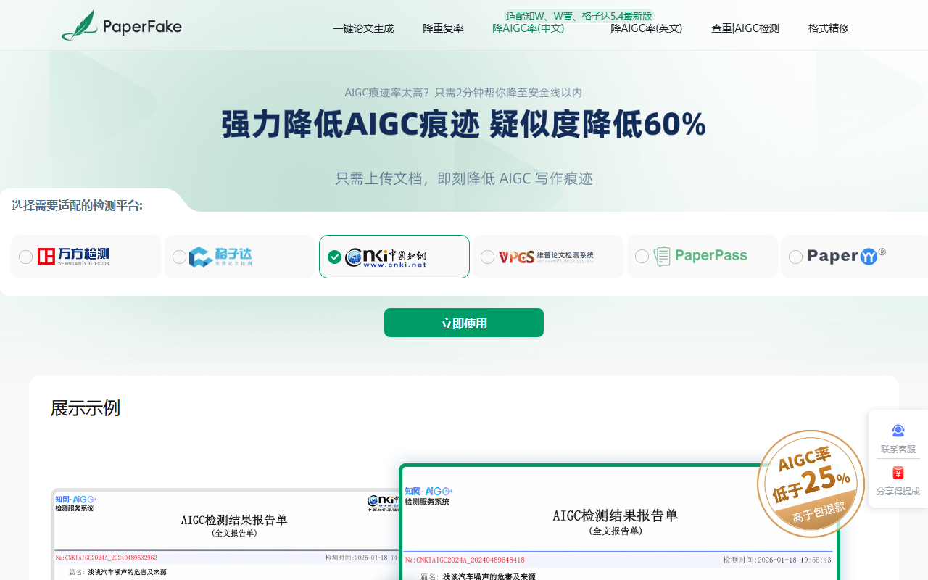
Task: Click headline 强力降低AIGC痕迹 疑似度降低60%
Action: [464, 125]
